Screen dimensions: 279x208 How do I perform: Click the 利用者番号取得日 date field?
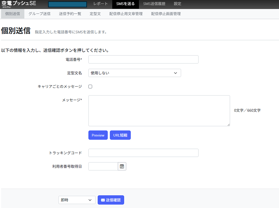103,166
